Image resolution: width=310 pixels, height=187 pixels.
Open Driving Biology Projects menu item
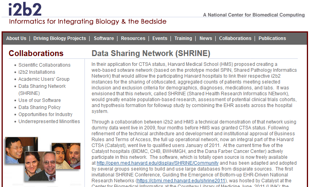[x=59, y=38]
